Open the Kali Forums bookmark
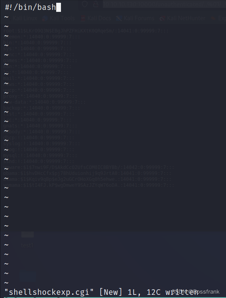This screenshot has height=298, width=226. click(x=139, y=18)
